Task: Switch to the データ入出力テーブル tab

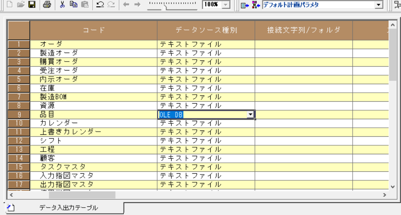Action: [x=68, y=208]
